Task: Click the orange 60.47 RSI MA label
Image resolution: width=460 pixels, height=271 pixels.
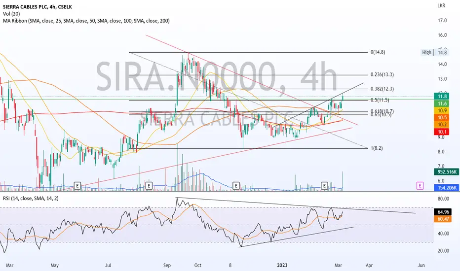Action: point(443,219)
